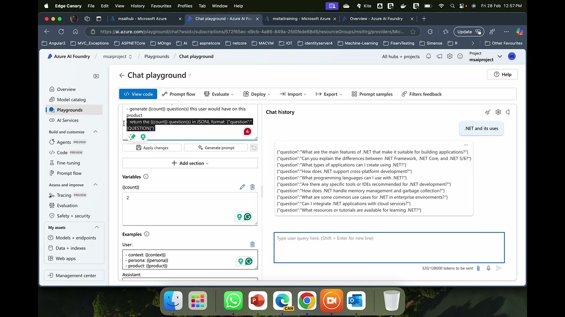Image resolution: width=565 pixels, height=317 pixels.
Task: Collapse the sidebar panel toggle icon
Action: 96,76
